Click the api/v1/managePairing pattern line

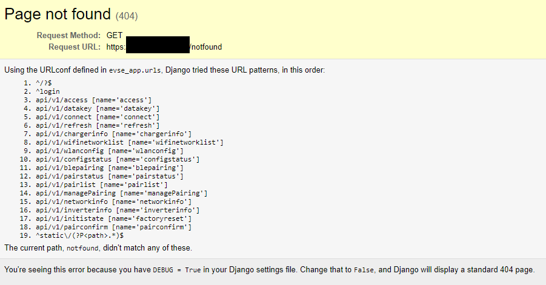coord(121,193)
